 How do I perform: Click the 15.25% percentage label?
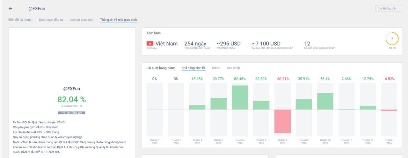coord(197,79)
